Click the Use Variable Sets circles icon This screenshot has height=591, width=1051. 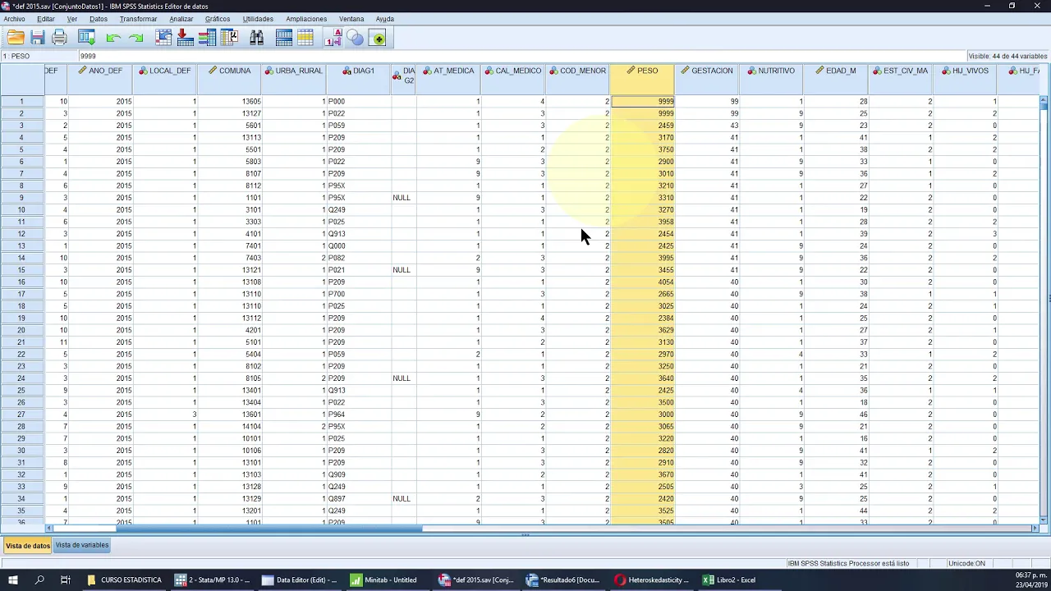point(355,38)
